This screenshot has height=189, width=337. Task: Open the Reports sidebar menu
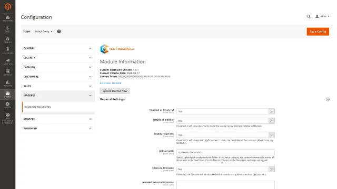7,83
